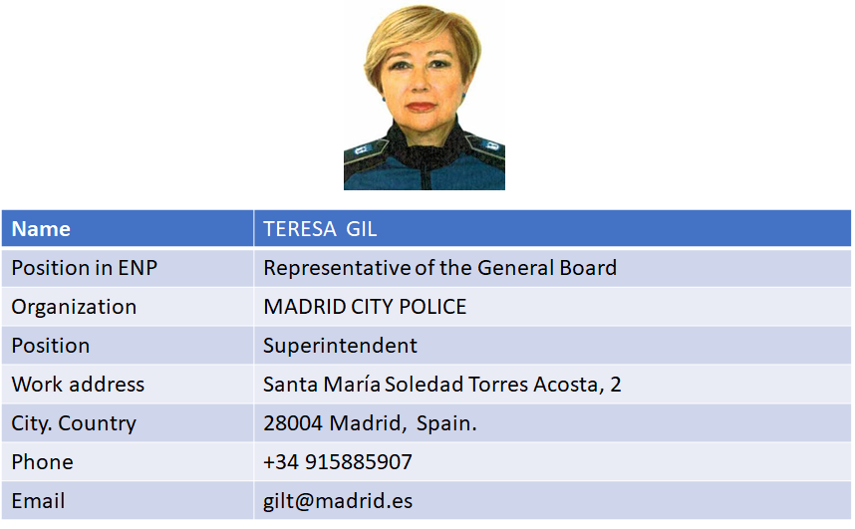Click the TERESA GIL name cell

pyautogui.click(x=552, y=228)
